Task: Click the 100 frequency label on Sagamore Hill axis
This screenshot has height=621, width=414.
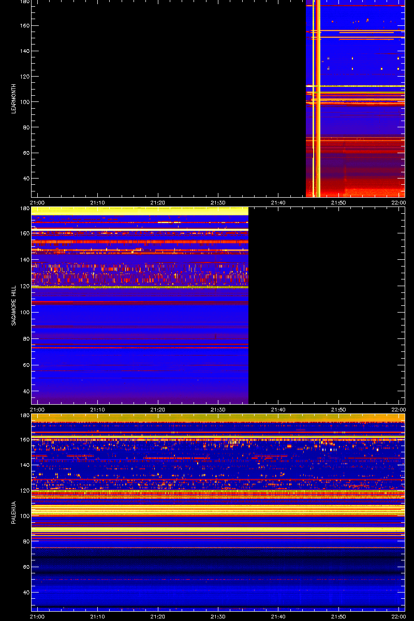Action: (24, 313)
